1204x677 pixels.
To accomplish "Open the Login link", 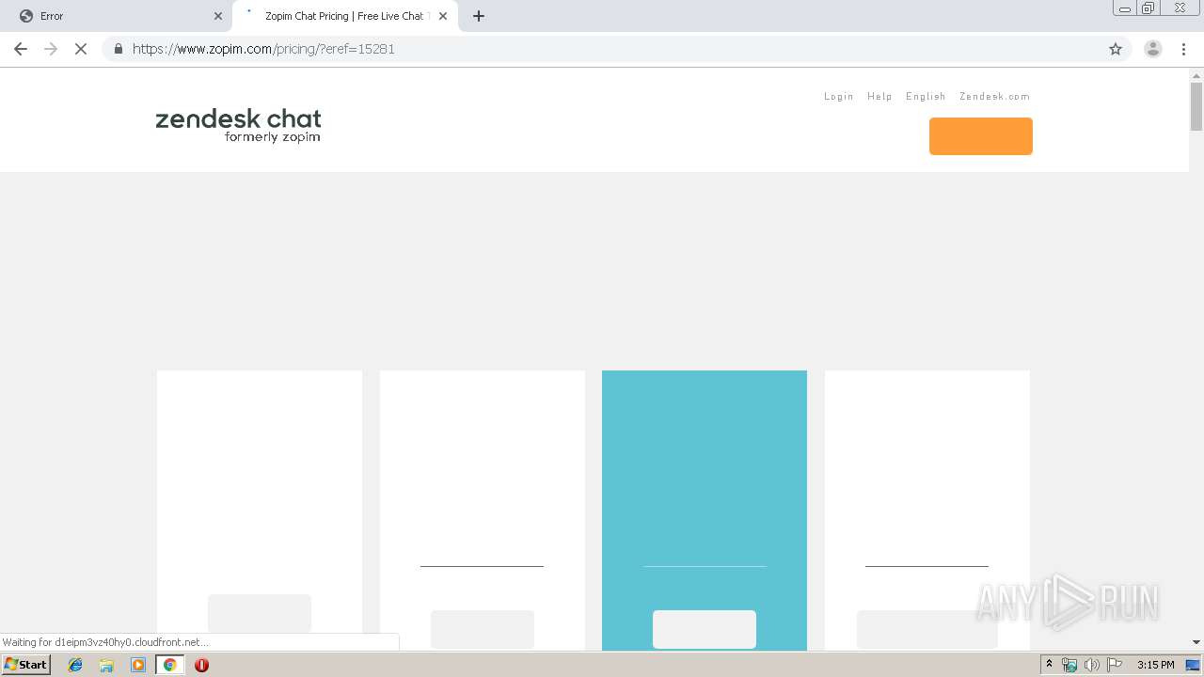I will pos(839,97).
